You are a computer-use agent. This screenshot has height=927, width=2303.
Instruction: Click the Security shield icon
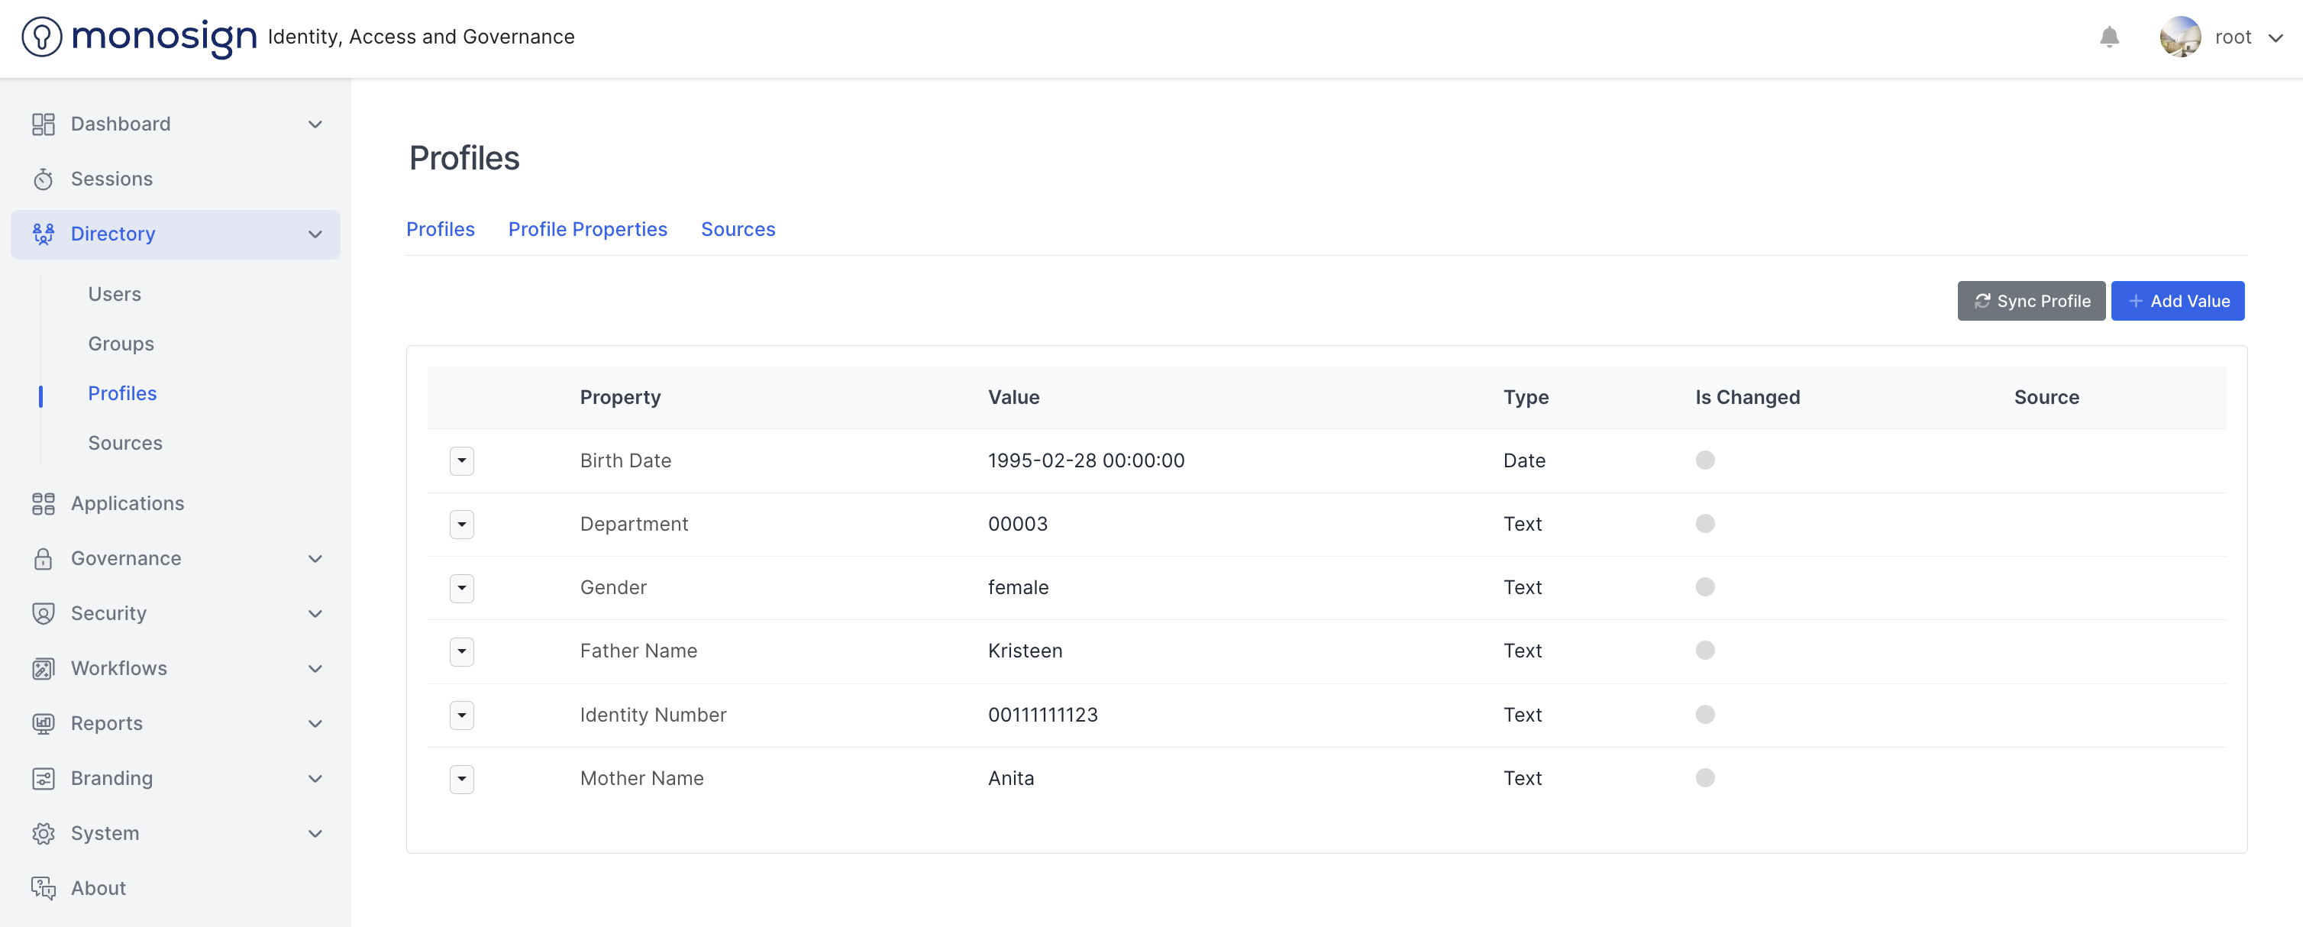click(x=43, y=613)
